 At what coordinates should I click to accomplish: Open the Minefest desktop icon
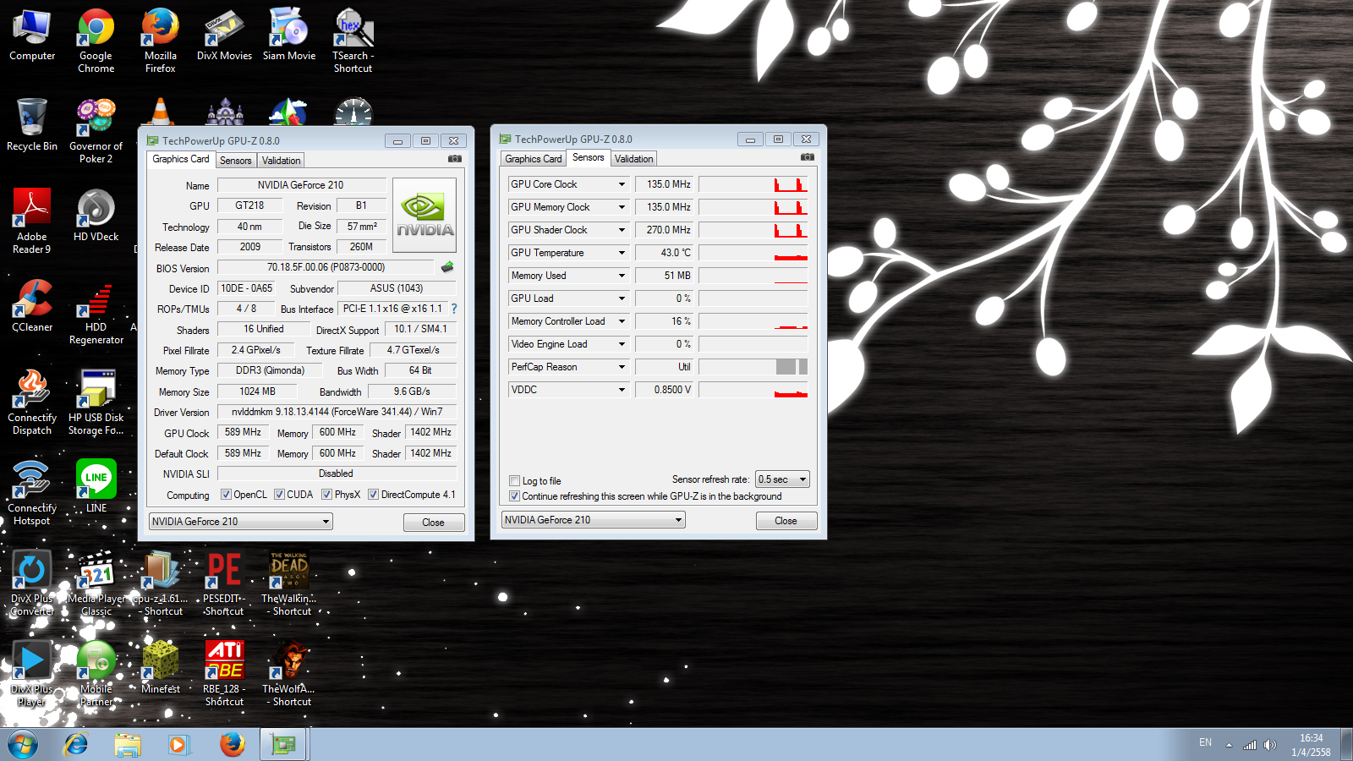pos(161,668)
